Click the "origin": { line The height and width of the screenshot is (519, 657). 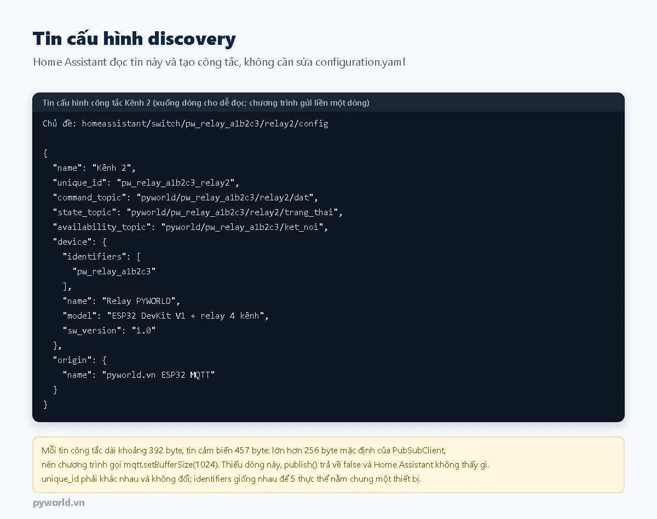click(79, 360)
